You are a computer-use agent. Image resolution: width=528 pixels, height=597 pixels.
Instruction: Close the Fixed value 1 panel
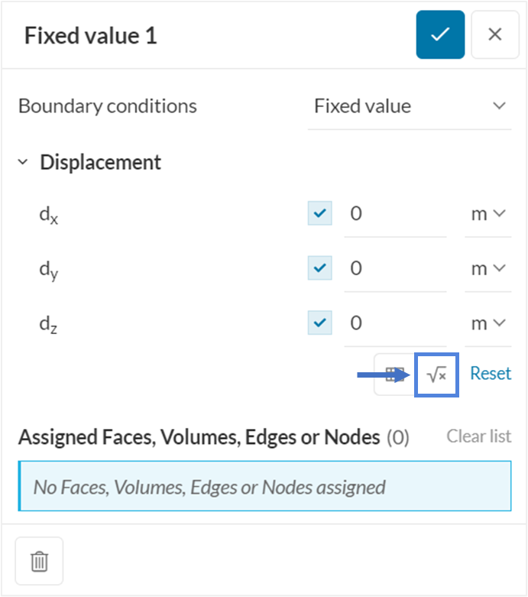coord(495,35)
